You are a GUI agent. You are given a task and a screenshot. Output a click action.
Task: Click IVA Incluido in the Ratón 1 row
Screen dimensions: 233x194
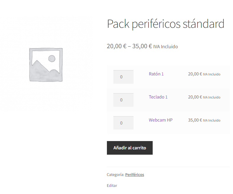212,74
